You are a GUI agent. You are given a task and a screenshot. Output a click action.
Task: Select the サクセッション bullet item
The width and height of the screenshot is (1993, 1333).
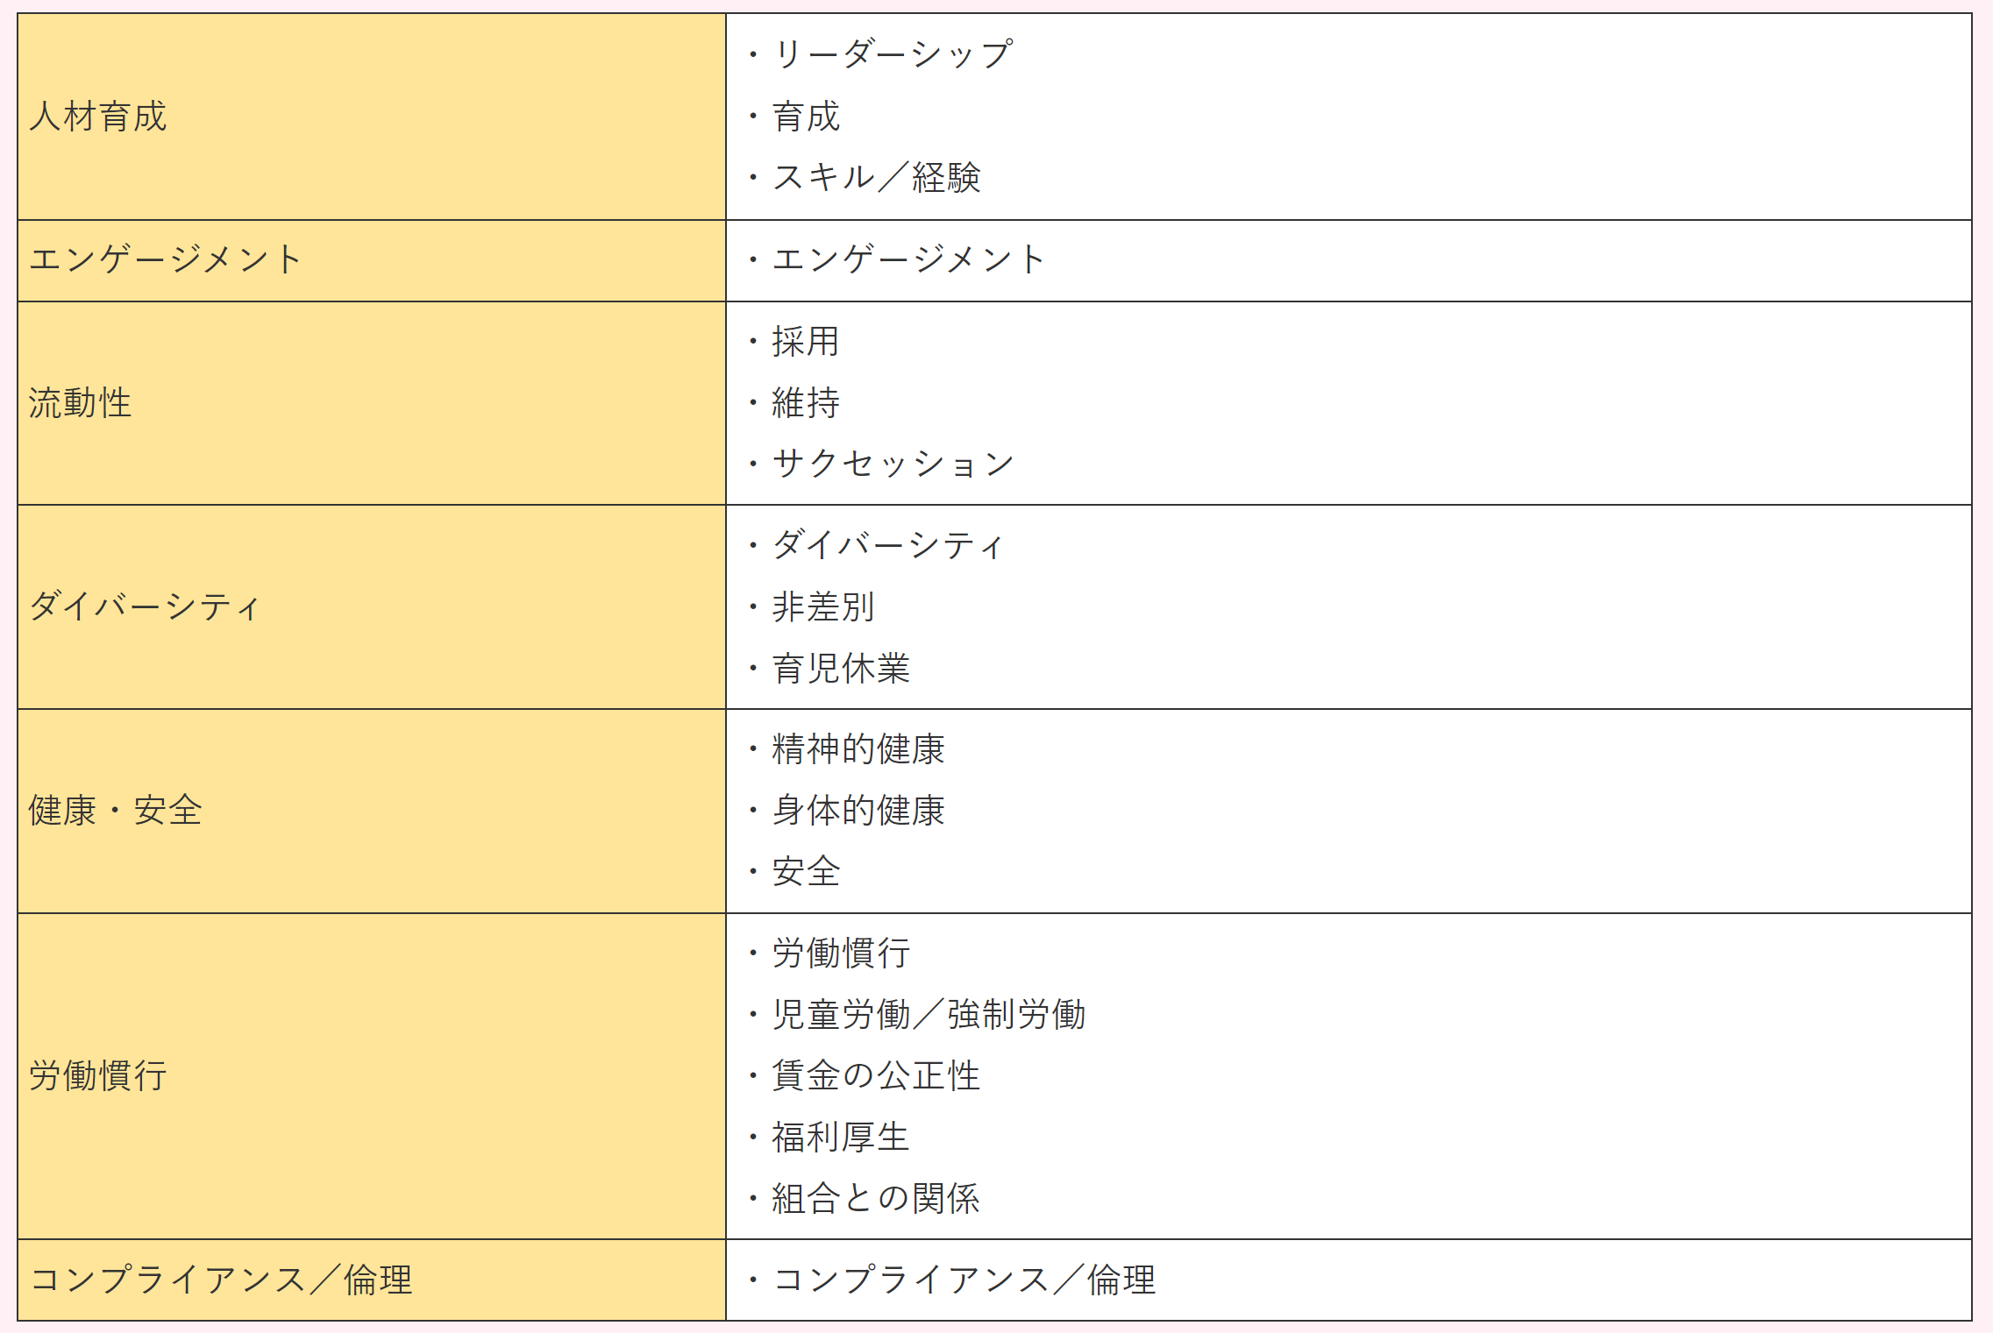(x=893, y=464)
